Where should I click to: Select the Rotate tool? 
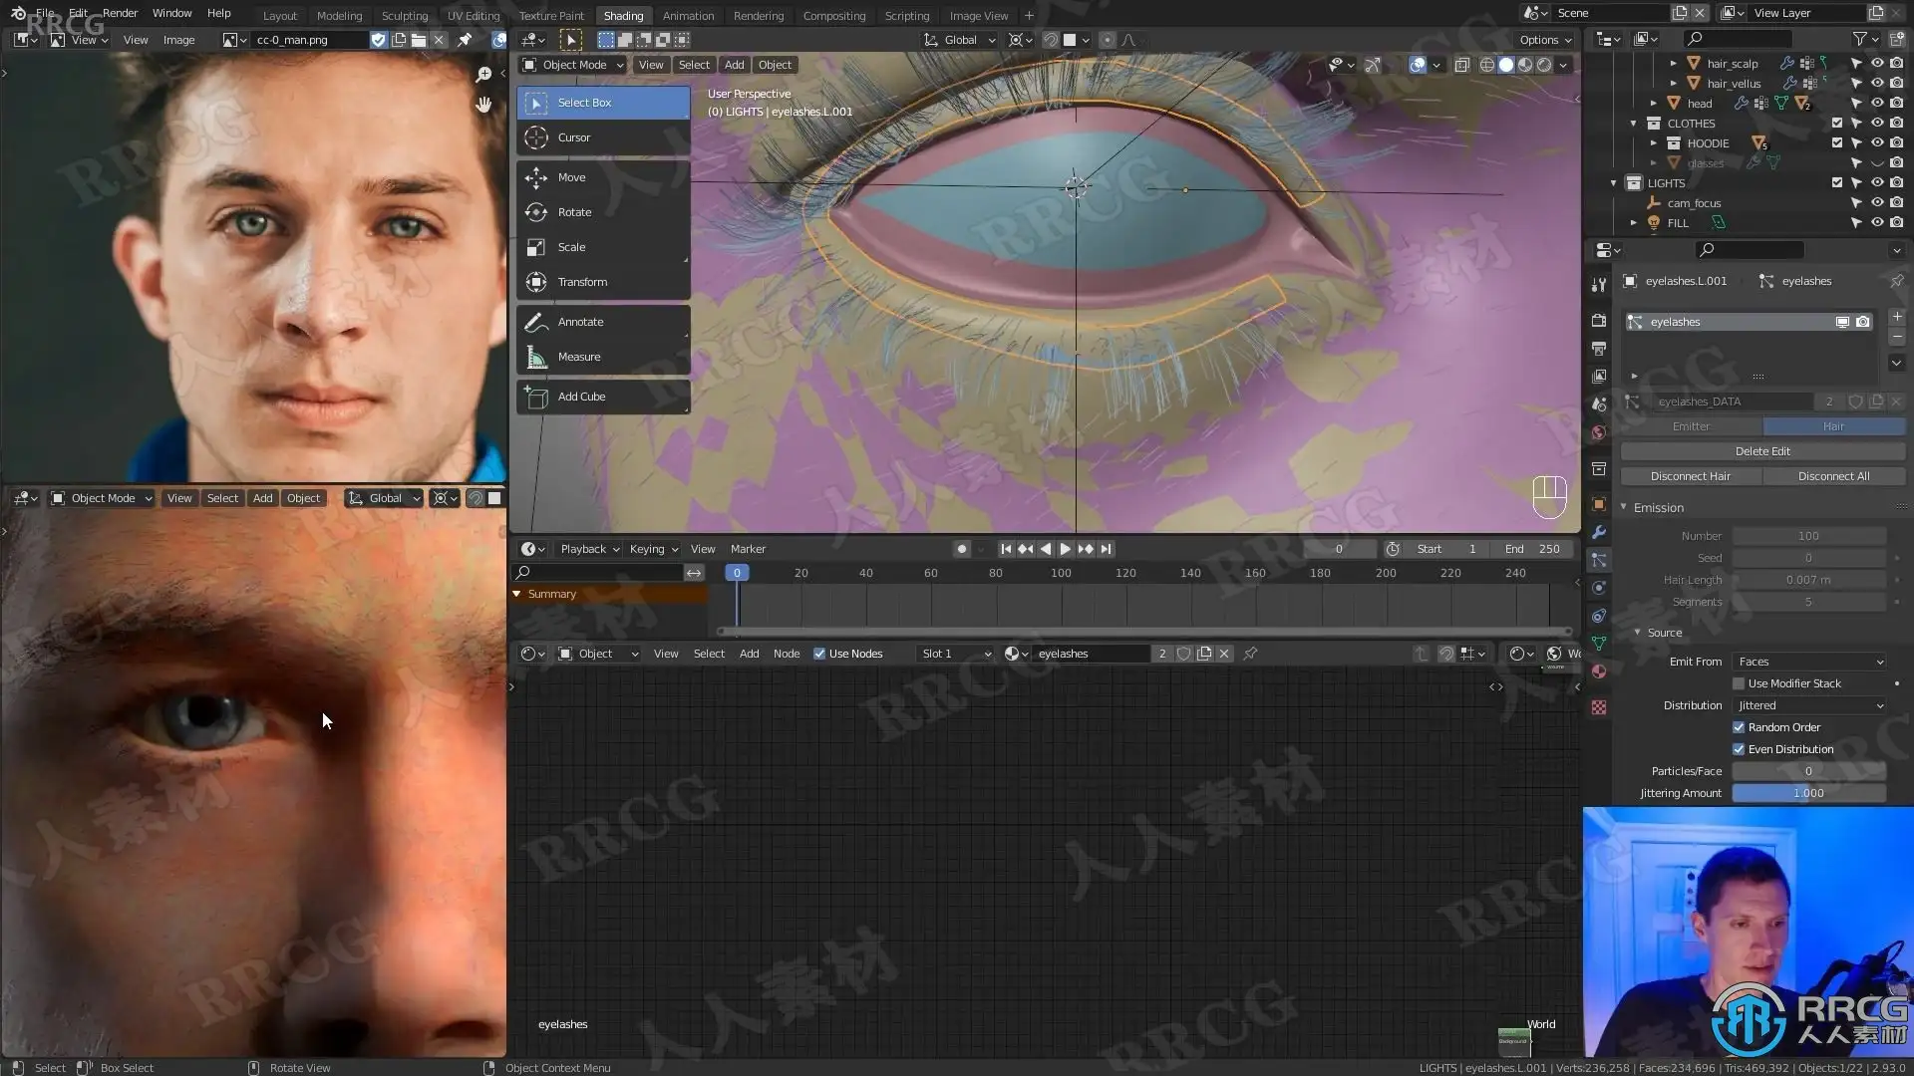[x=603, y=212]
